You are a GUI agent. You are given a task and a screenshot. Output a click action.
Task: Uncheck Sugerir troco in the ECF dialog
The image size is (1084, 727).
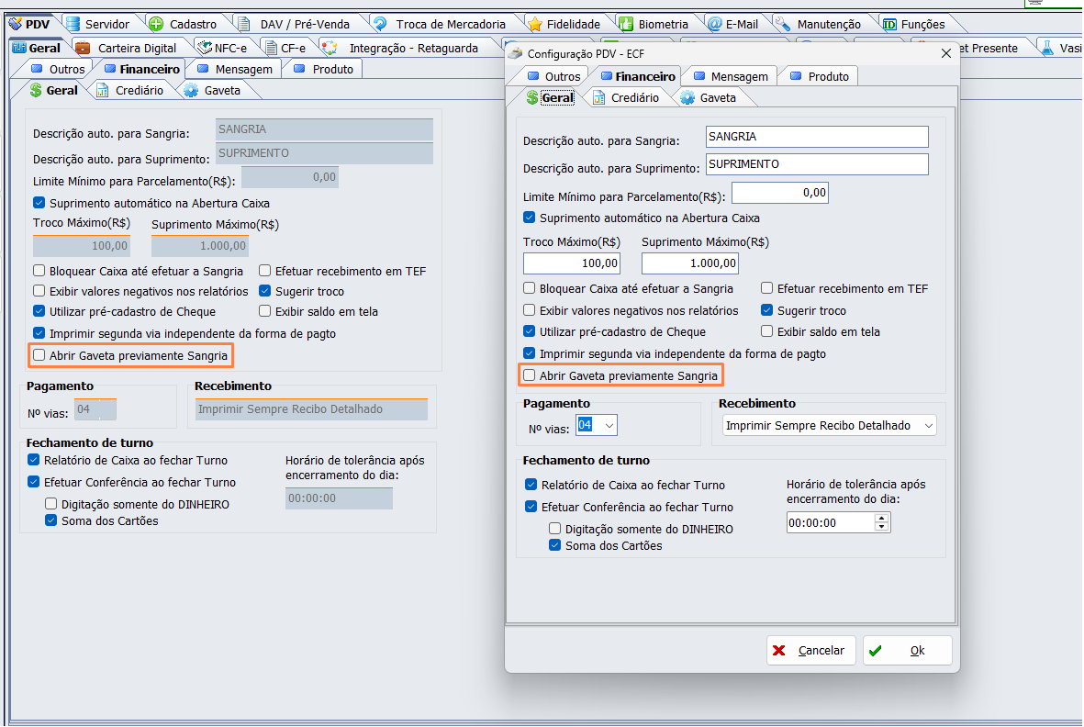click(x=767, y=310)
